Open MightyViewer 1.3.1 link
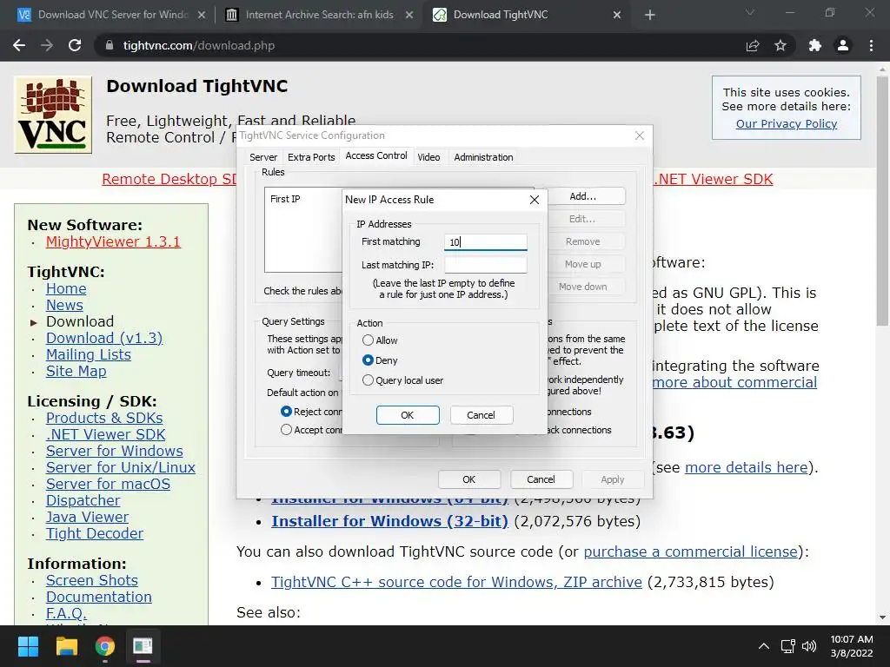Screen dimensions: 890x667 [113, 241]
